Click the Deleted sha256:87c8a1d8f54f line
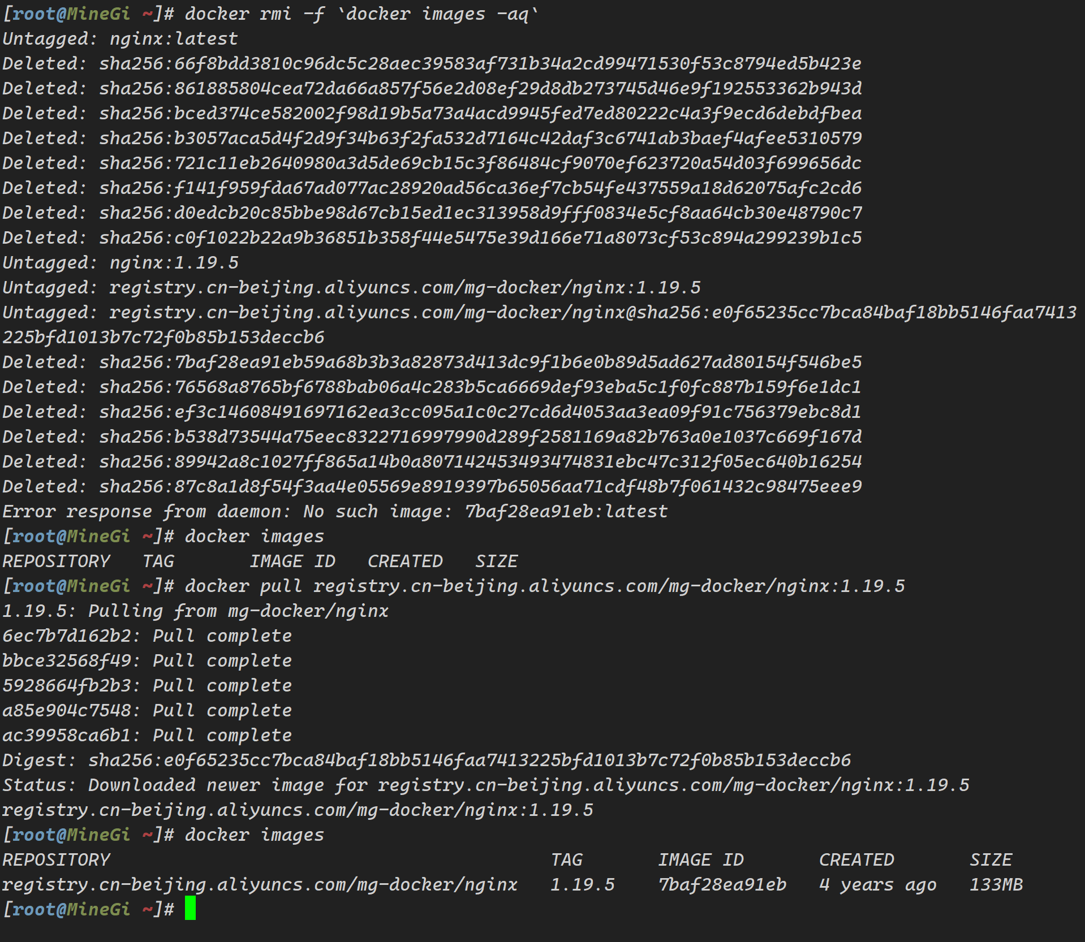Image resolution: width=1085 pixels, height=942 pixels. point(432,486)
